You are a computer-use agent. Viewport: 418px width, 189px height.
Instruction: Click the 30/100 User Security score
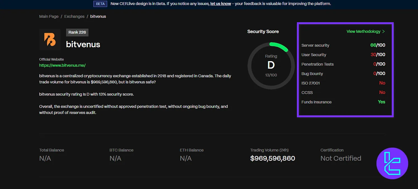coord(378,55)
